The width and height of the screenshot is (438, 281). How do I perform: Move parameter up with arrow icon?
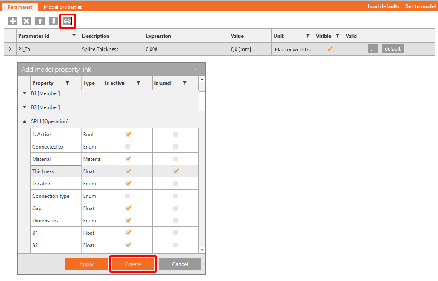[x=40, y=21]
